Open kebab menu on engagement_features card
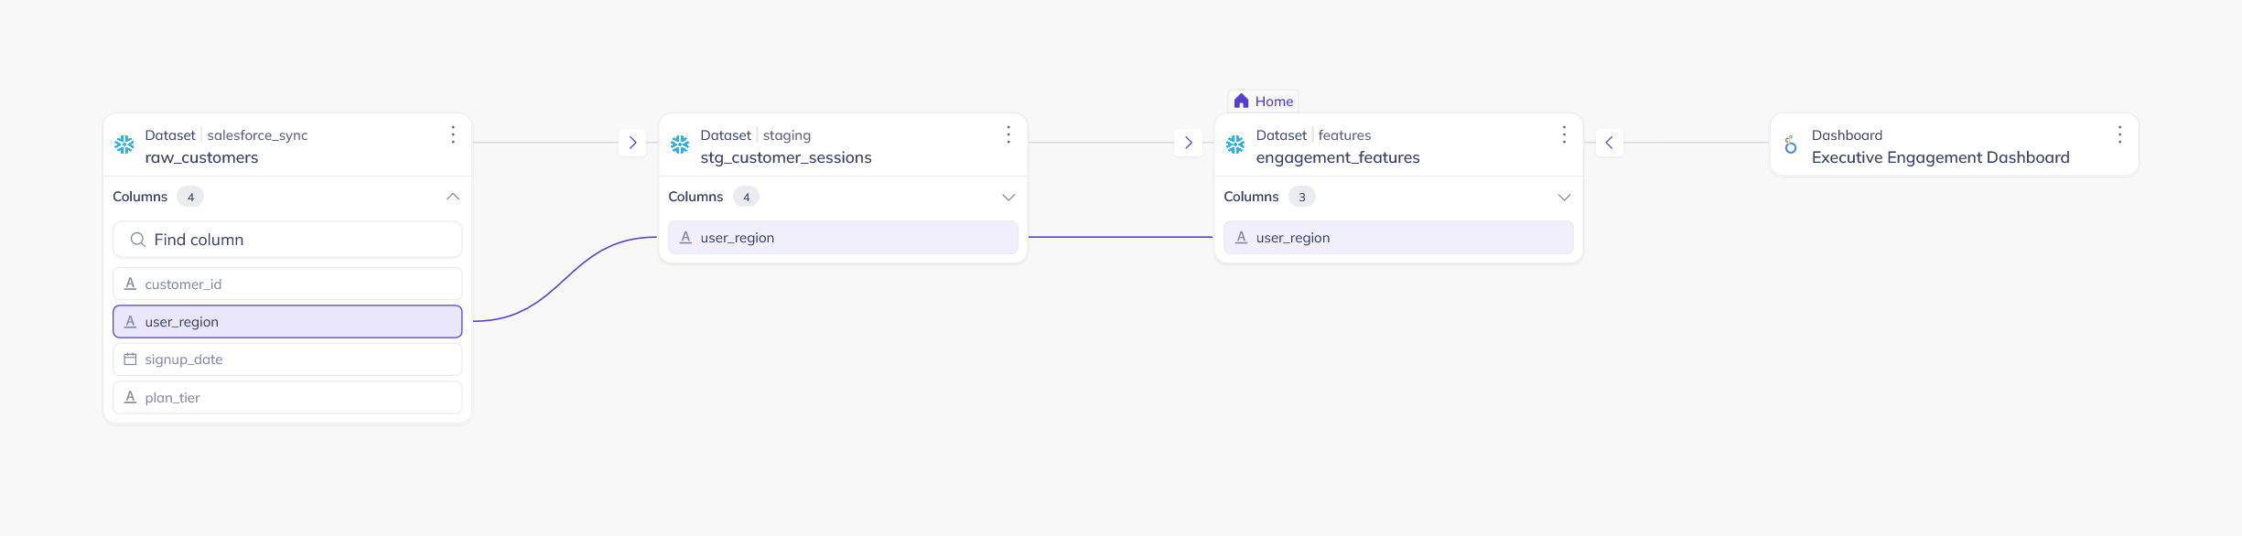Image resolution: width=2242 pixels, height=536 pixels. 1564,135
